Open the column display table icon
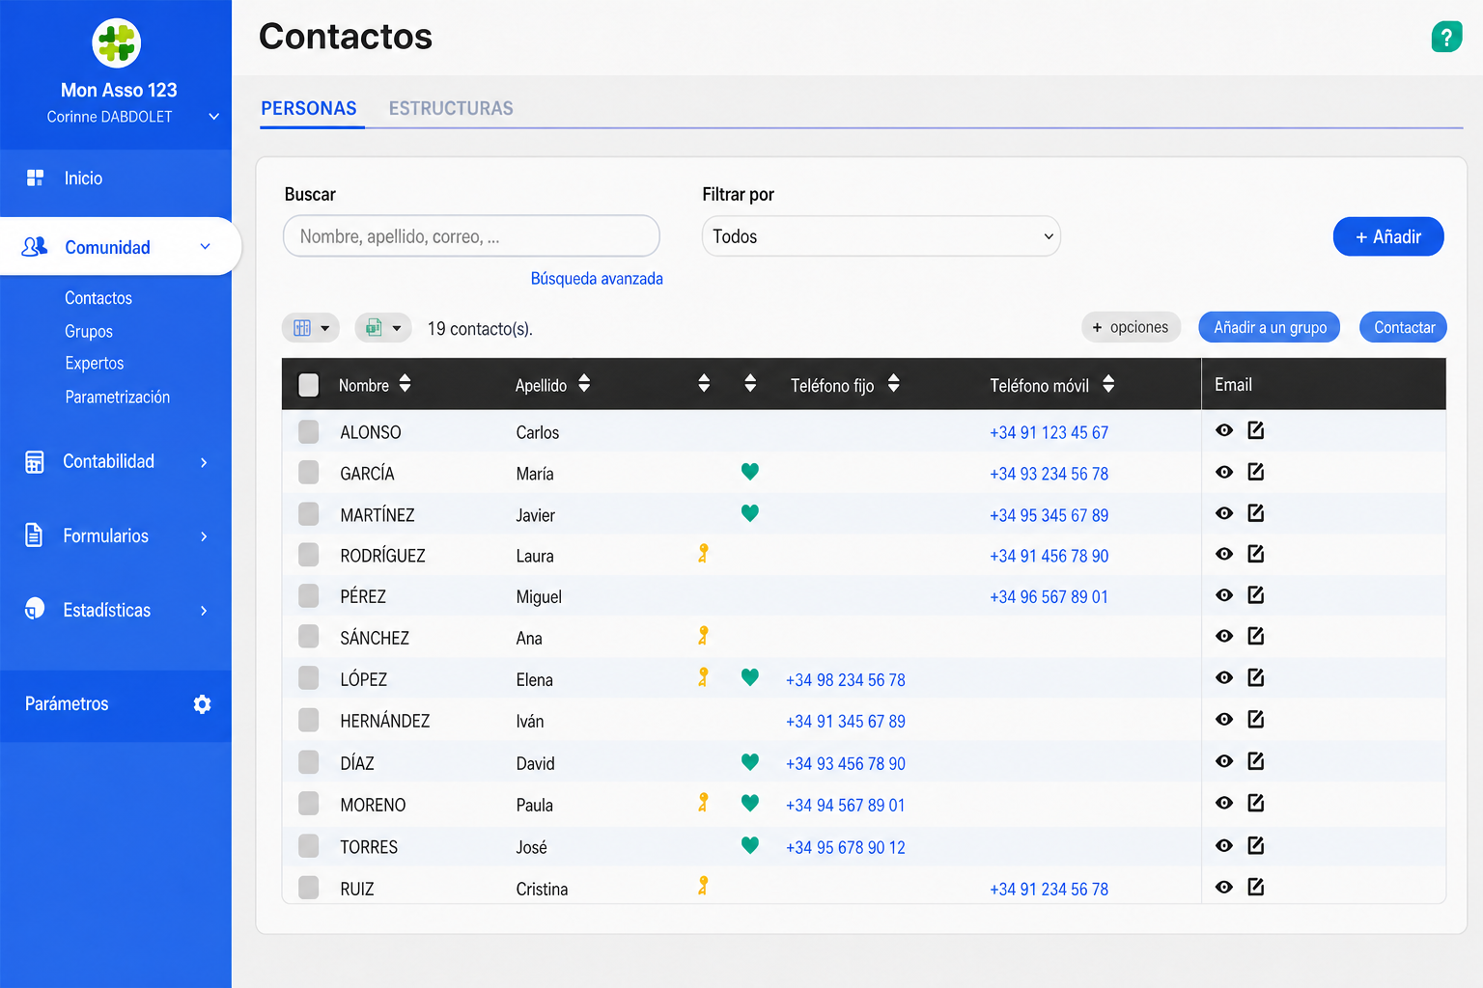Viewport: 1483px width, 988px height. [x=310, y=328]
